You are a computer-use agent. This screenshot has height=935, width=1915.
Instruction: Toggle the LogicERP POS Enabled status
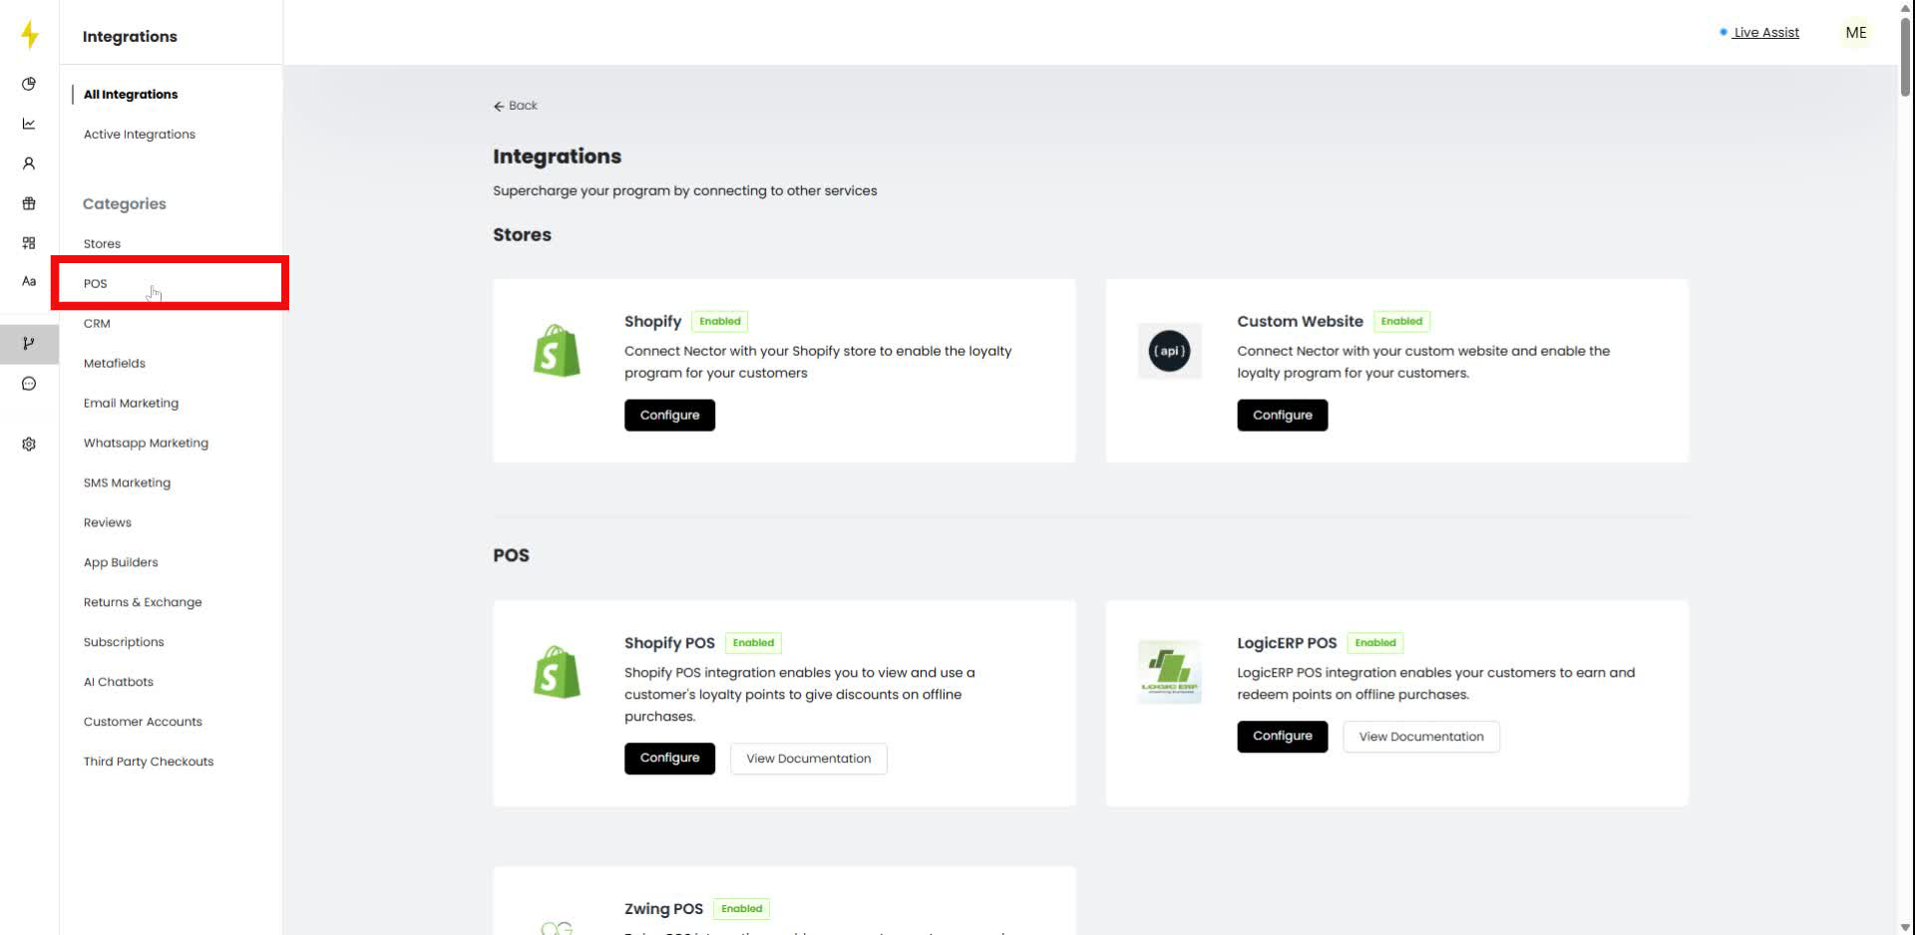(x=1375, y=642)
